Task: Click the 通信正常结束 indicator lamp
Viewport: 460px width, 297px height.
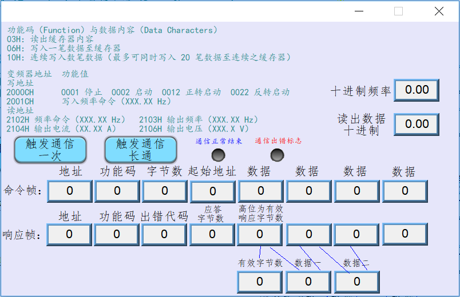Action: click(x=219, y=154)
